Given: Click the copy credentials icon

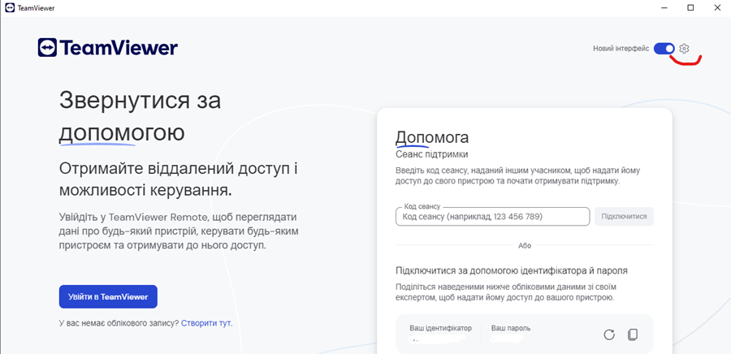Looking at the screenshot, I should (634, 335).
